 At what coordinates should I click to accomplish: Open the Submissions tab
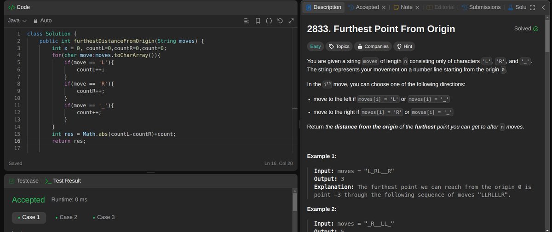(481, 7)
